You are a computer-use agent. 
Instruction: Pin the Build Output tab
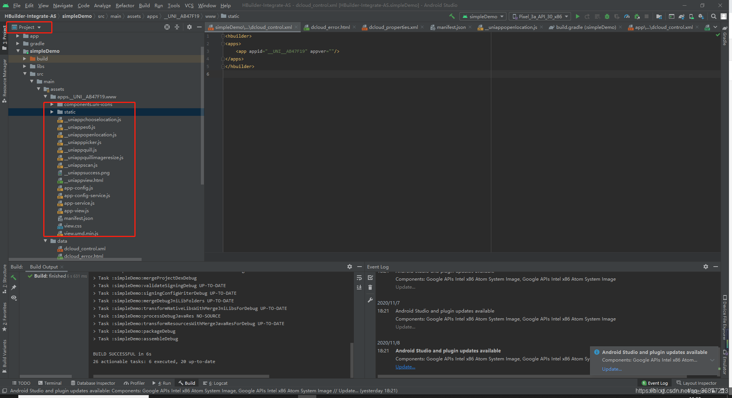(x=14, y=287)
